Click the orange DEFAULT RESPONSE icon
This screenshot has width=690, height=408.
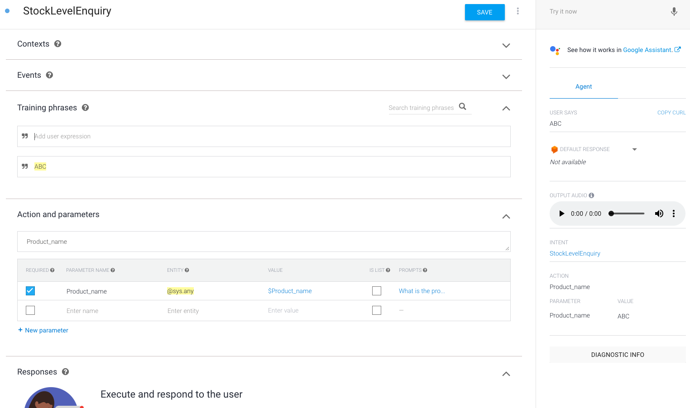[554, 149]
